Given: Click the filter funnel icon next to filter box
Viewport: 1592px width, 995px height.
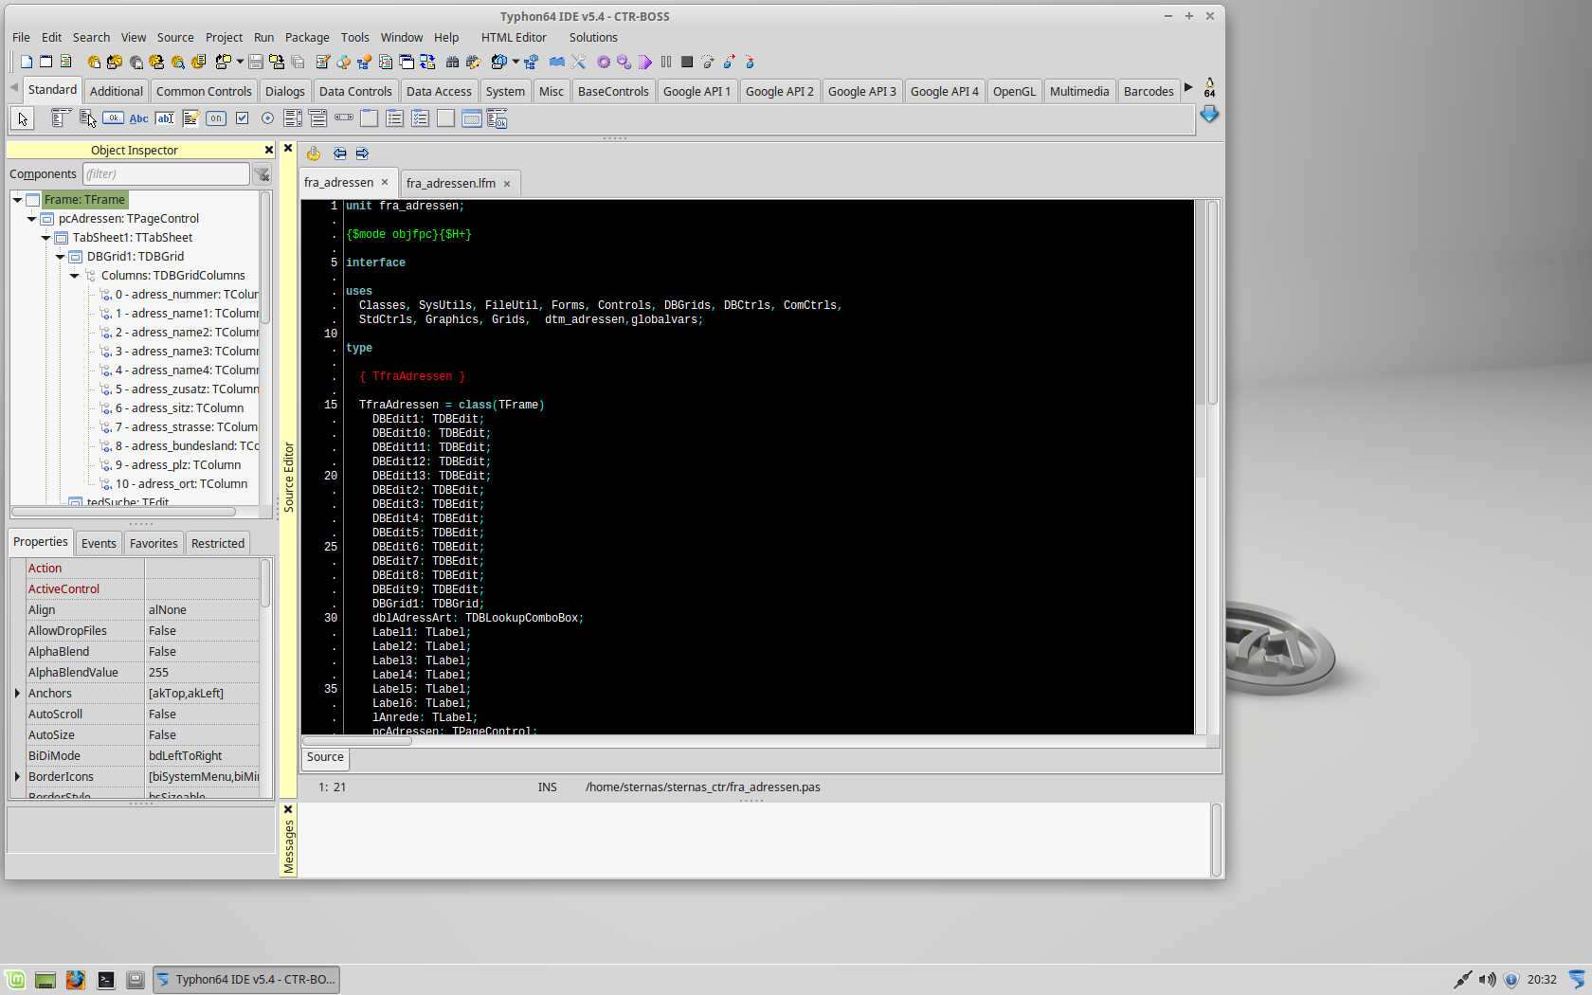Looking at the screenshot, I should coord(262,174).
